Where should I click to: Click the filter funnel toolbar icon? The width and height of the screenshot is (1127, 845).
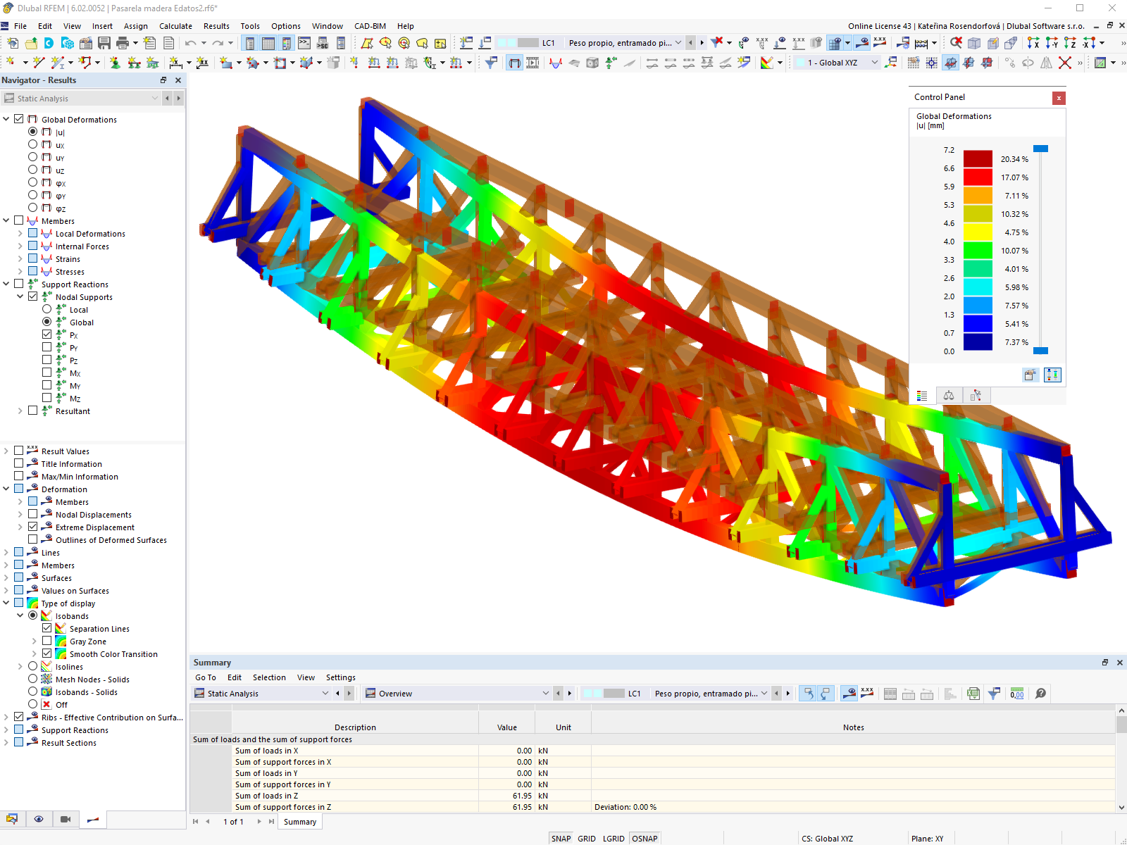[x=491, y=63]
